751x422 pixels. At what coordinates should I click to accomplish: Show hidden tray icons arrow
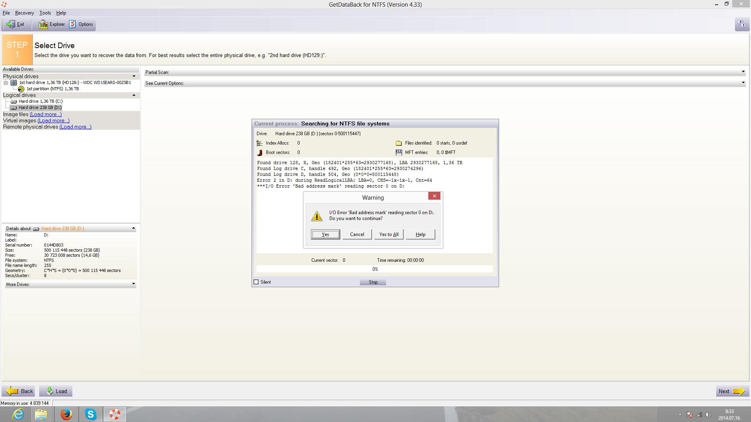click(680, 415)
